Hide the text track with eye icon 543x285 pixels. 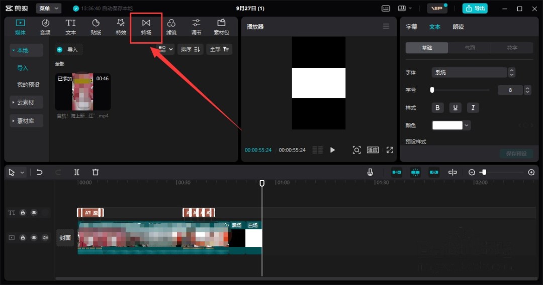(34, 213)
